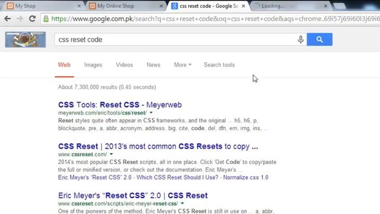Expand arrow next to eric-meyer-reset-css URL
Screen dimensions: 380x214
[x=182, y=203]
